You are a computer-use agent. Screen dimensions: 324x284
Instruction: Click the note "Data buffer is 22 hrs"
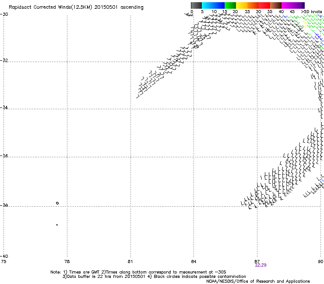point(89,277)
